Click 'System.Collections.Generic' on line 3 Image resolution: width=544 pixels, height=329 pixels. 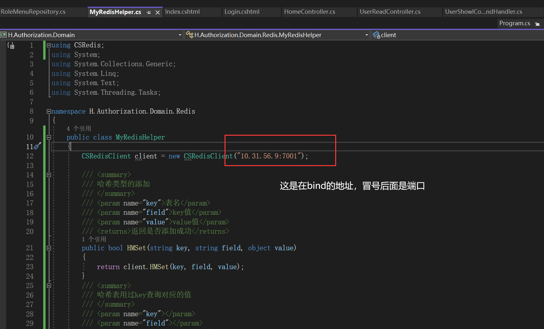pyautogui.click(x=123, y=64)
